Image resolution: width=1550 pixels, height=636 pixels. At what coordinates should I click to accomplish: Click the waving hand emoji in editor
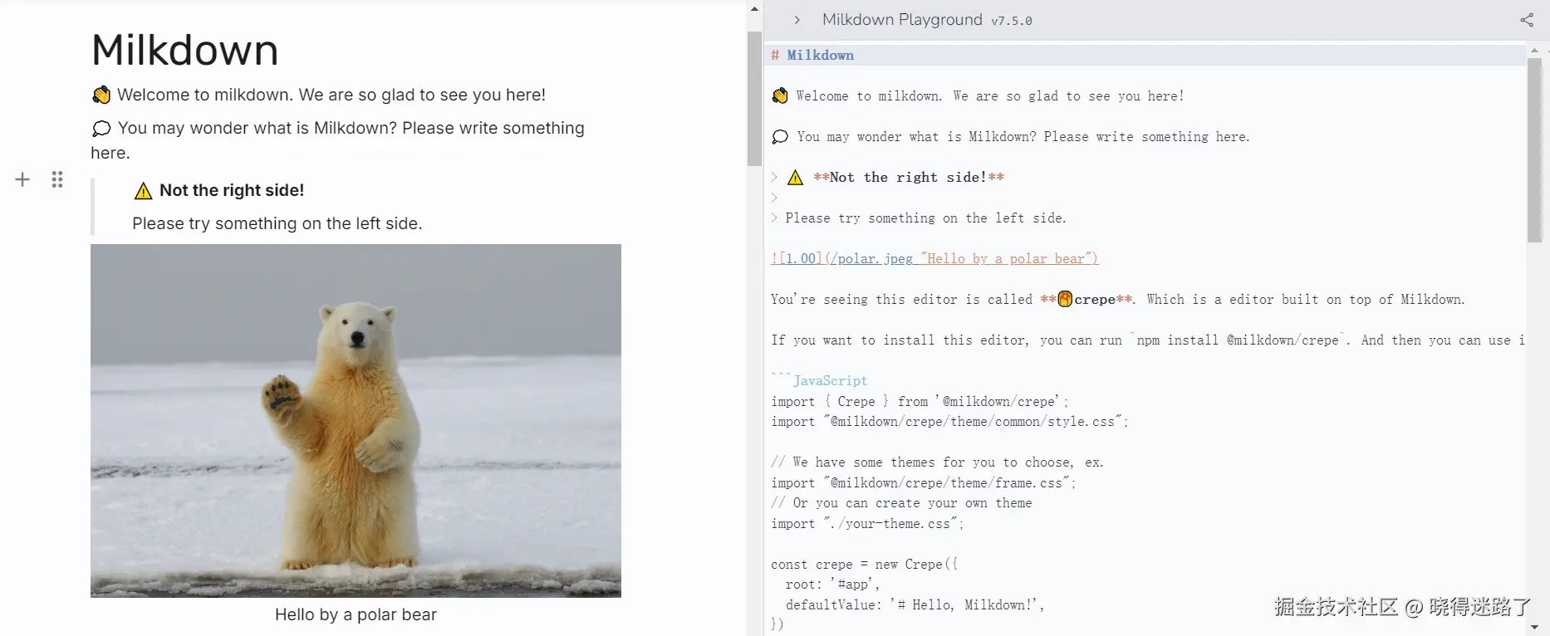point(101,95)
